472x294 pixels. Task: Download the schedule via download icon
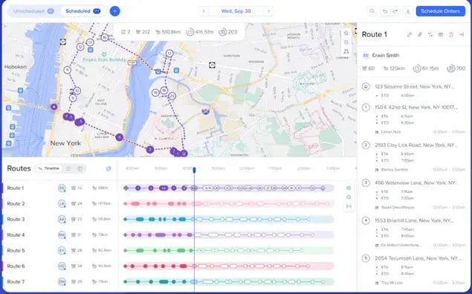[x=408, y=11]
